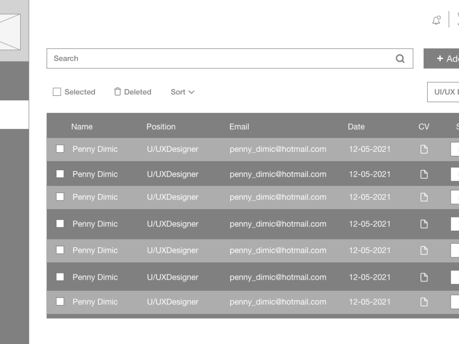Check the fifth Penny Dimic row checkbox
The height and width of the screenshot is (344, 459).
[60, 250]
